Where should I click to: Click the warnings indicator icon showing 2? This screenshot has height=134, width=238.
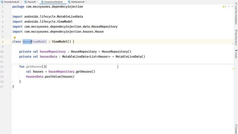(x=224, y=7)
